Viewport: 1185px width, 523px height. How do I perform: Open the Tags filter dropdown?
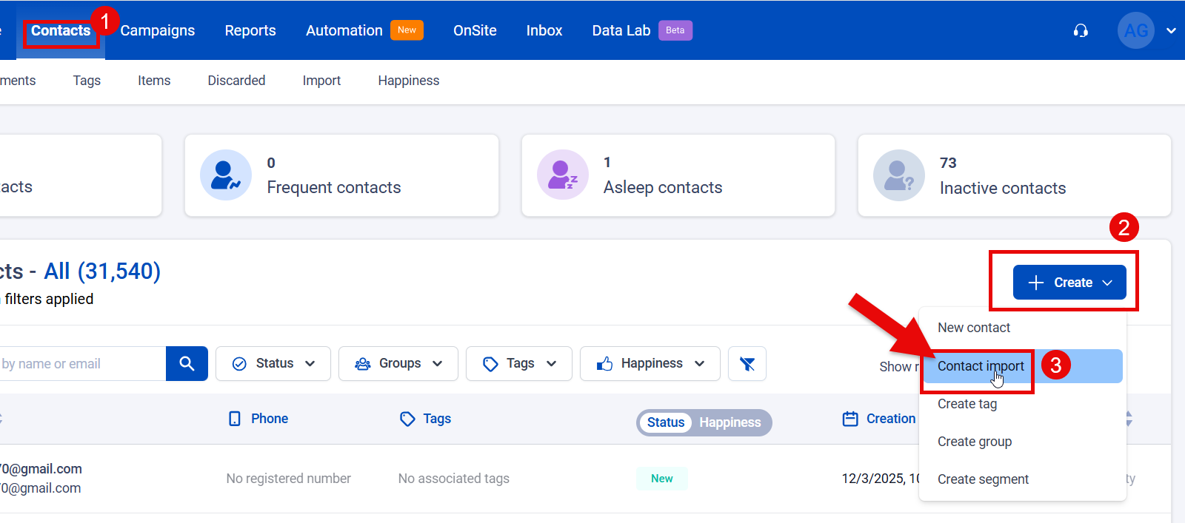tap(518, 363)
